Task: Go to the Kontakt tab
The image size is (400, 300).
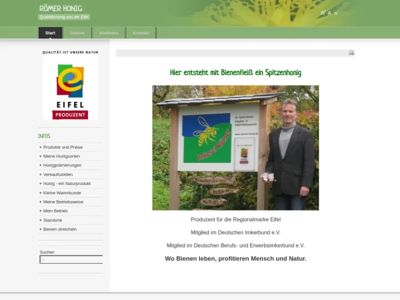Action: [141, 33]
